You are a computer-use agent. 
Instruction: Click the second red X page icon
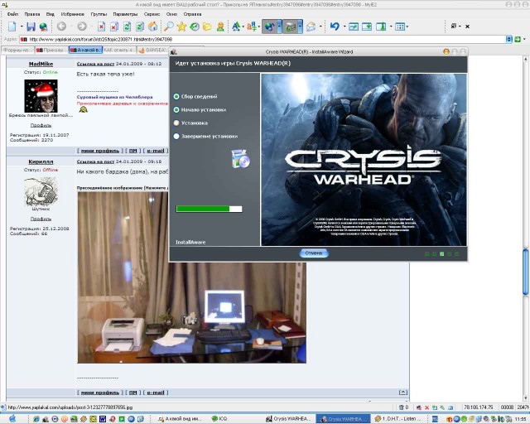tap(114, 26)
